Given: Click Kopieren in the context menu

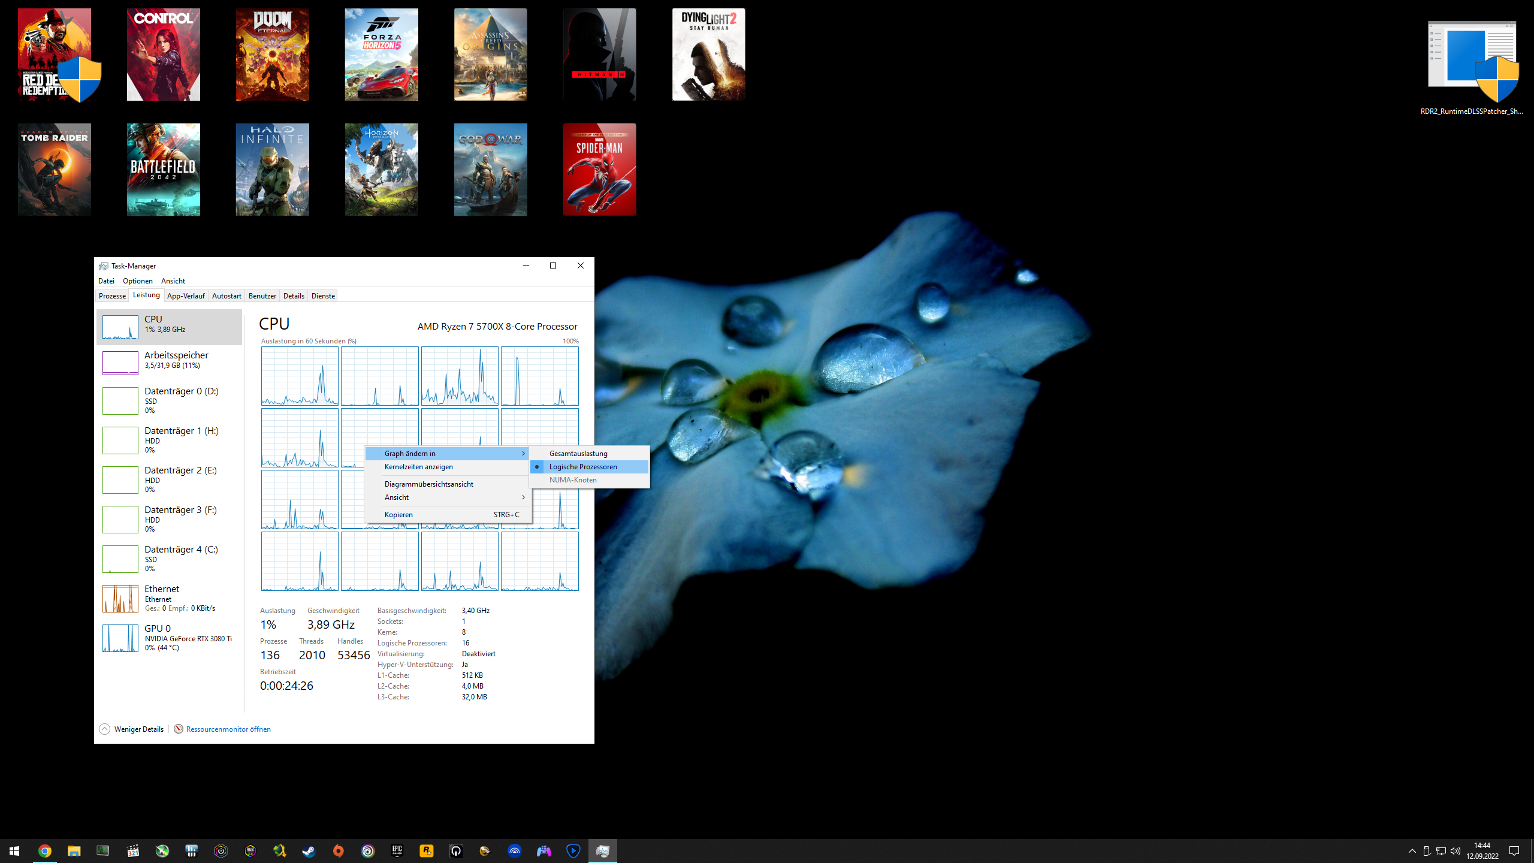Looking at the screenshot, I should (448, 515).
